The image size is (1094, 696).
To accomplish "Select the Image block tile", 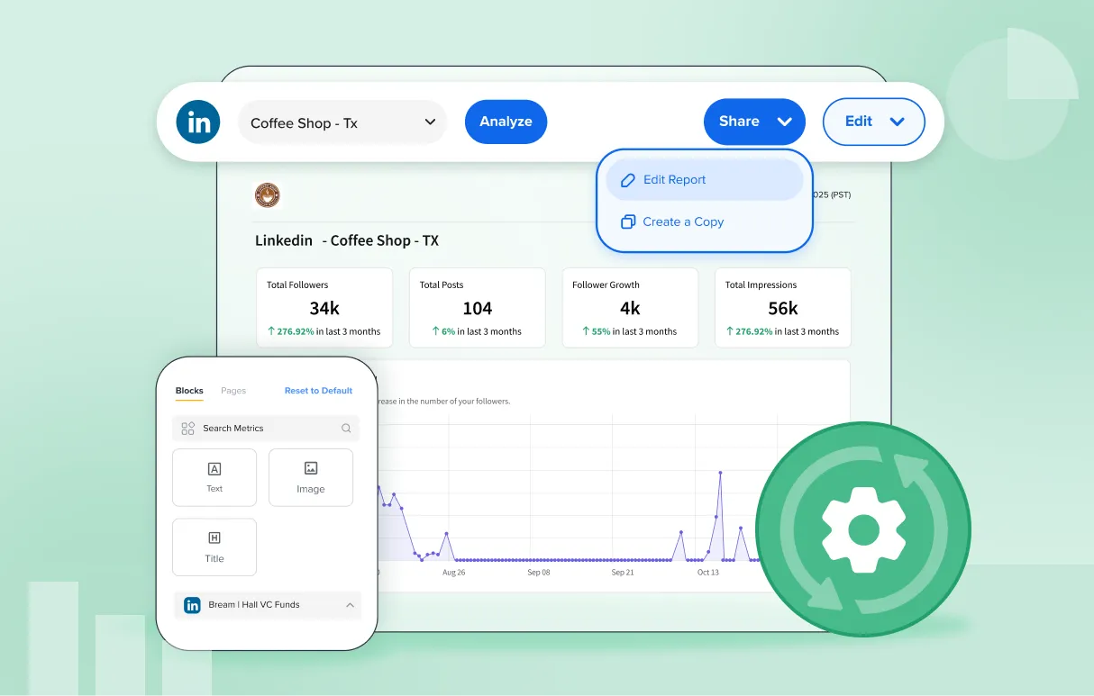I will pos(311,478).
